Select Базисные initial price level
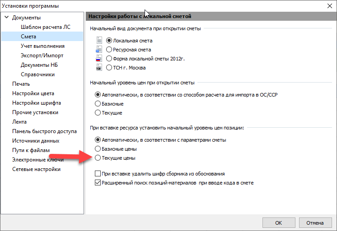The height and width of the screenshot is (231, 337). 98,104
